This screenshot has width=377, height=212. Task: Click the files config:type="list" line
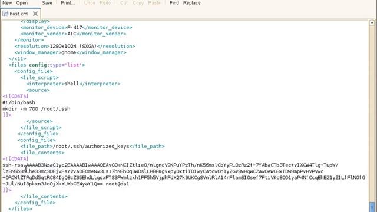47,65
